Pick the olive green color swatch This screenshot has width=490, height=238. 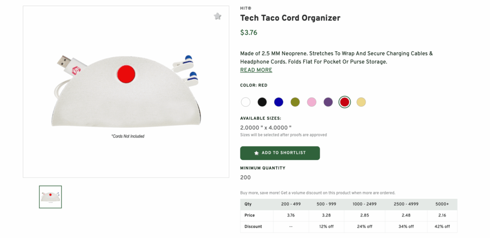(295, 102)
